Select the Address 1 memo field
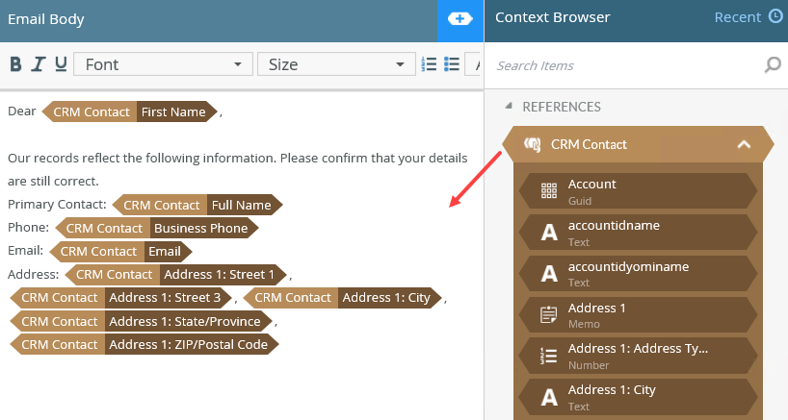This screenshot has height=420, width=788. point(638,314)
